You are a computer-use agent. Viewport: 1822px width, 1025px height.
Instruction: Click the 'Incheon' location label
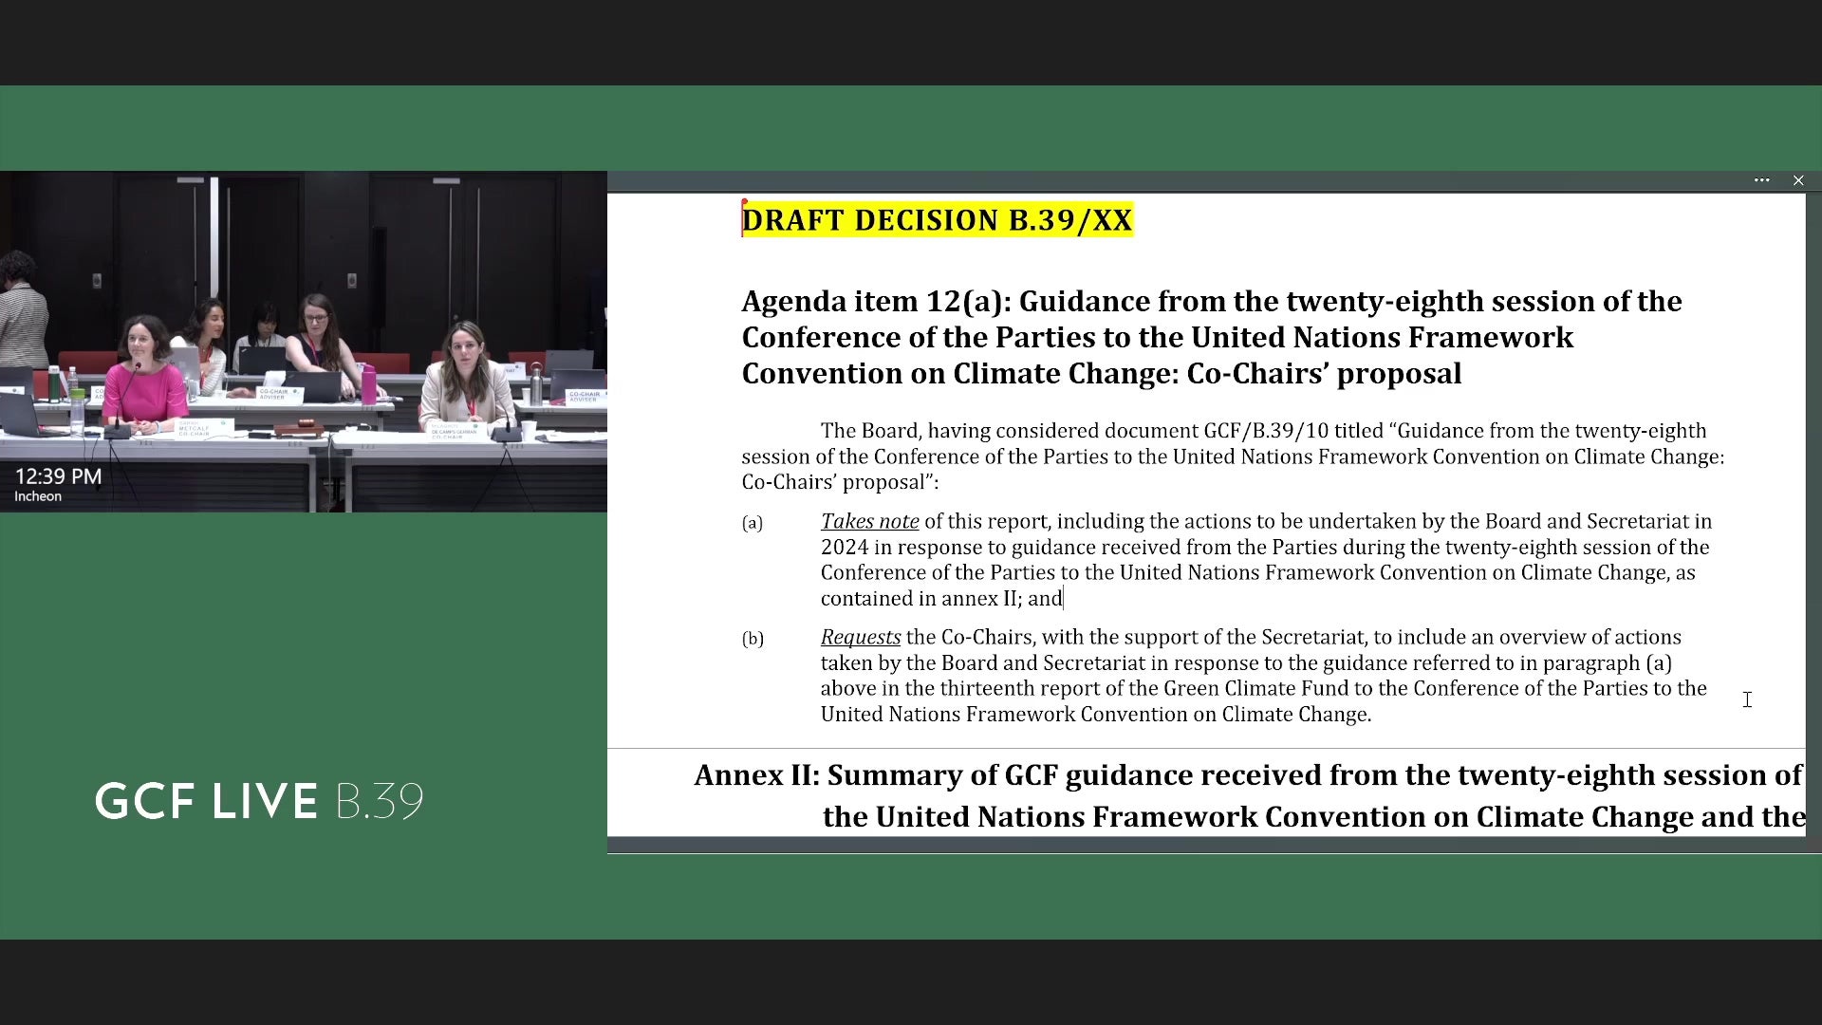click(38, 496)
